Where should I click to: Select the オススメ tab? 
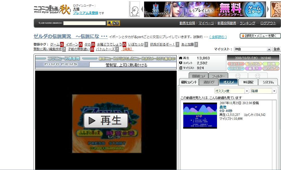228,82
